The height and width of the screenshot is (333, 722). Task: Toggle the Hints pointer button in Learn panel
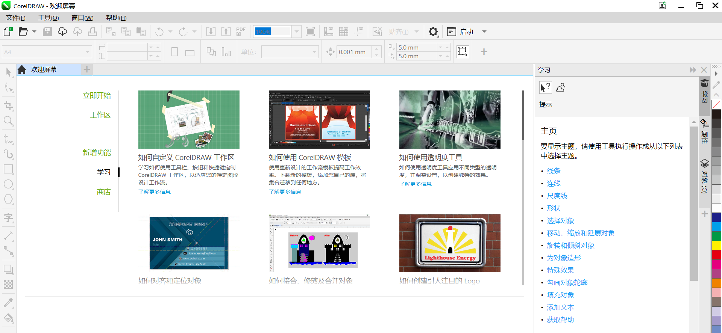coord(545,87)
